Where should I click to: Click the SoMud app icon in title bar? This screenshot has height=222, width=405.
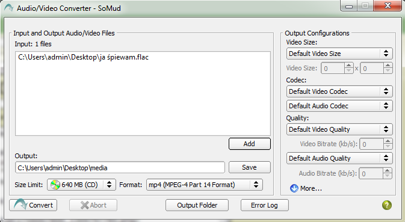[x=8, y=8]
